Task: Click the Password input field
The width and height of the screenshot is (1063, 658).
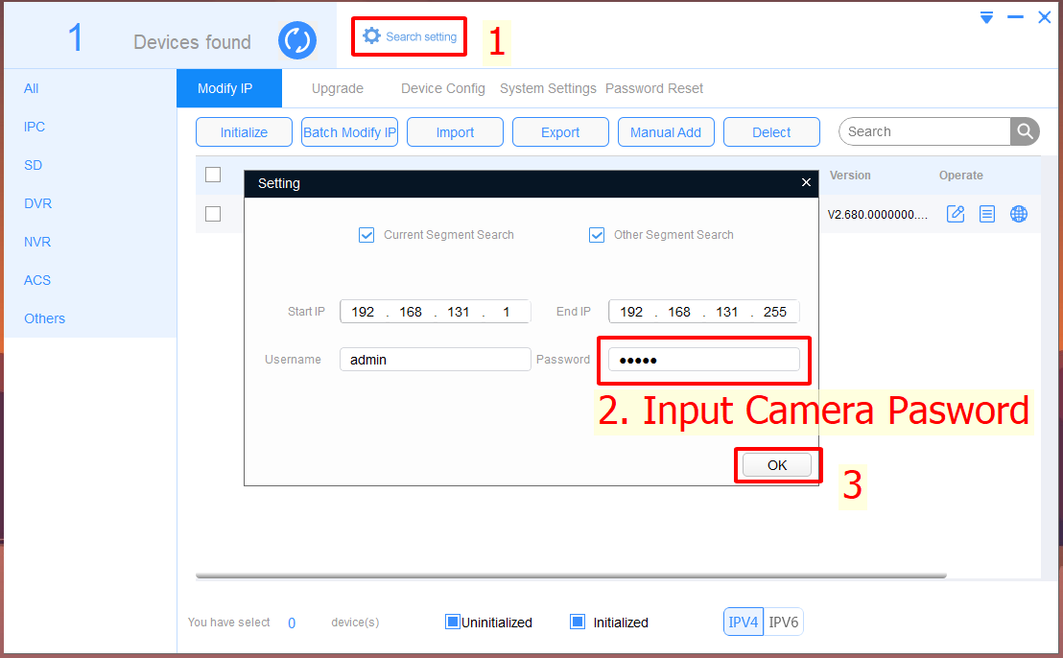Action: pyautogui.click(x=703, y=360)
